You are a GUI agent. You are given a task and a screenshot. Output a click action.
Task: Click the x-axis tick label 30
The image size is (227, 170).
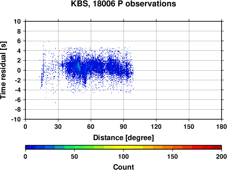[x=58, y=126]
